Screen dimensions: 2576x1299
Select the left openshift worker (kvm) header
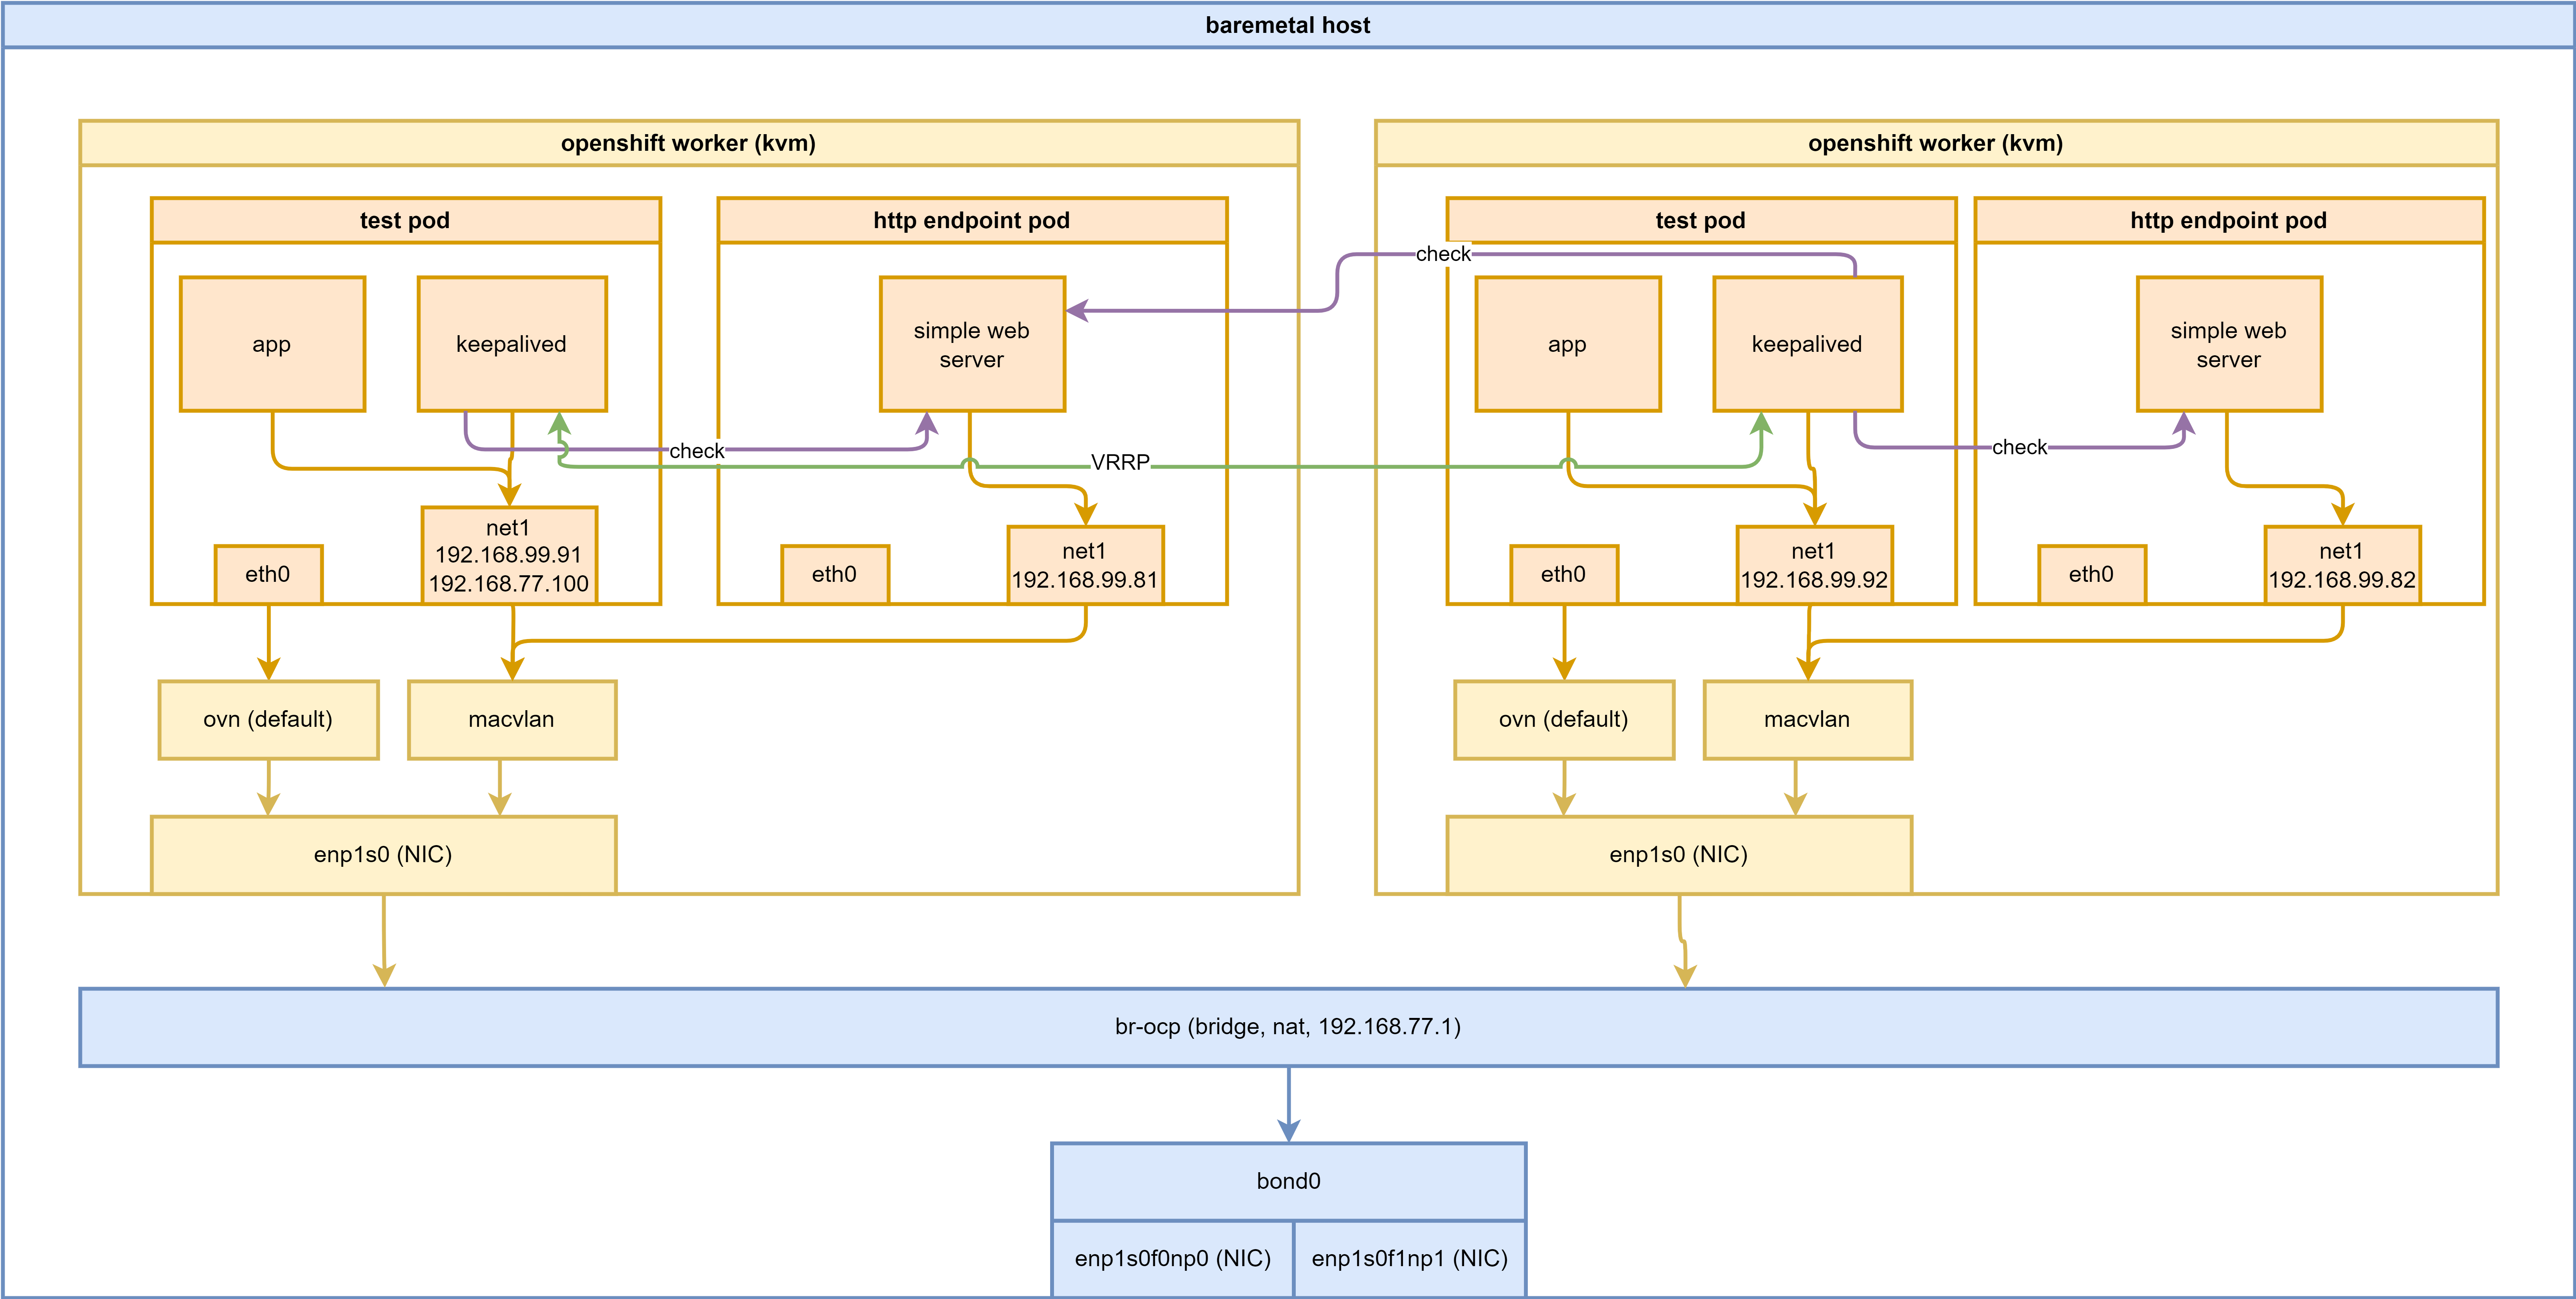688,143
